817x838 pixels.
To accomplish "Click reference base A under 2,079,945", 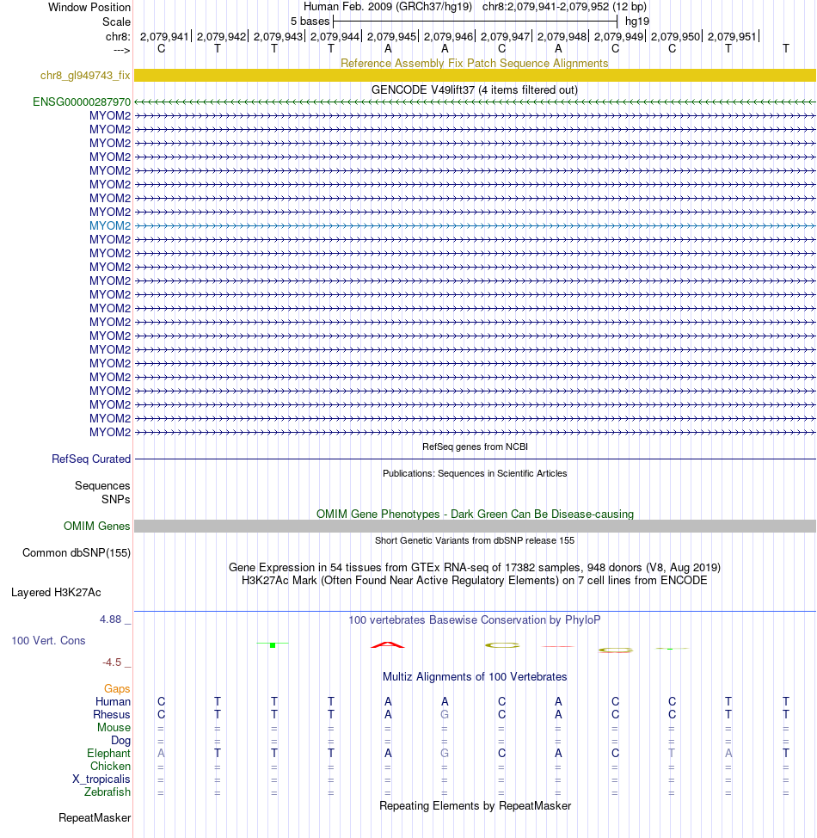I will 389,49.
